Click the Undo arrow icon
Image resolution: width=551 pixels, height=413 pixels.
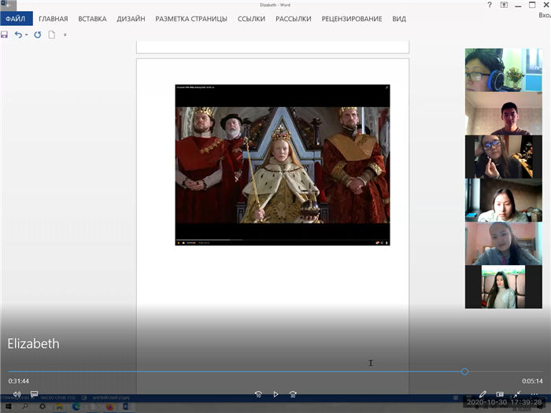tap(18, 35)
